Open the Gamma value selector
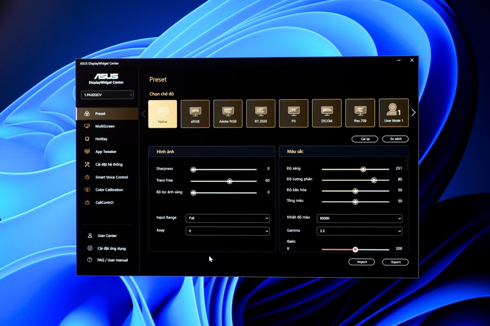This screenshot has width=490, height=326. [359, 231]
